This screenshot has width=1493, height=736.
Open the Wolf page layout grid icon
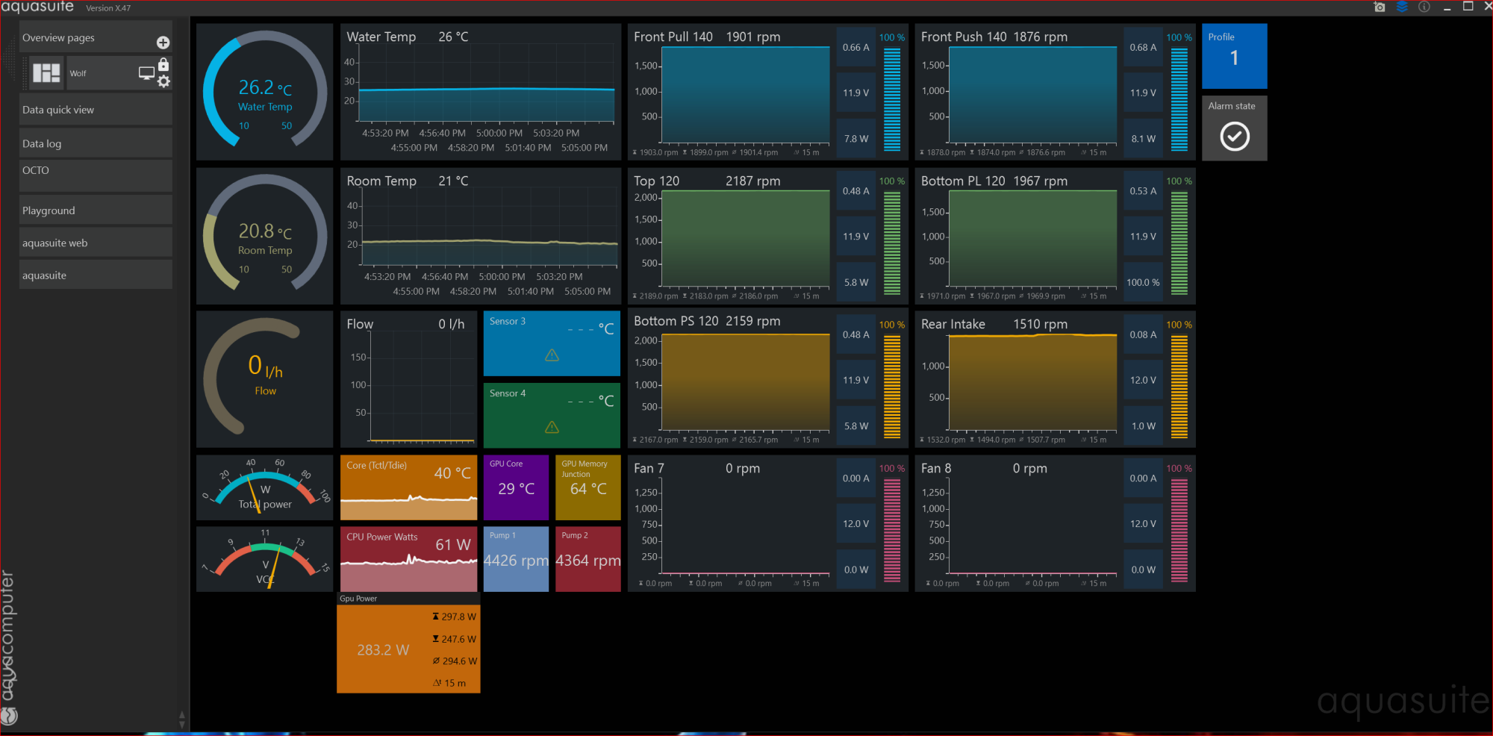coord(46,73)
